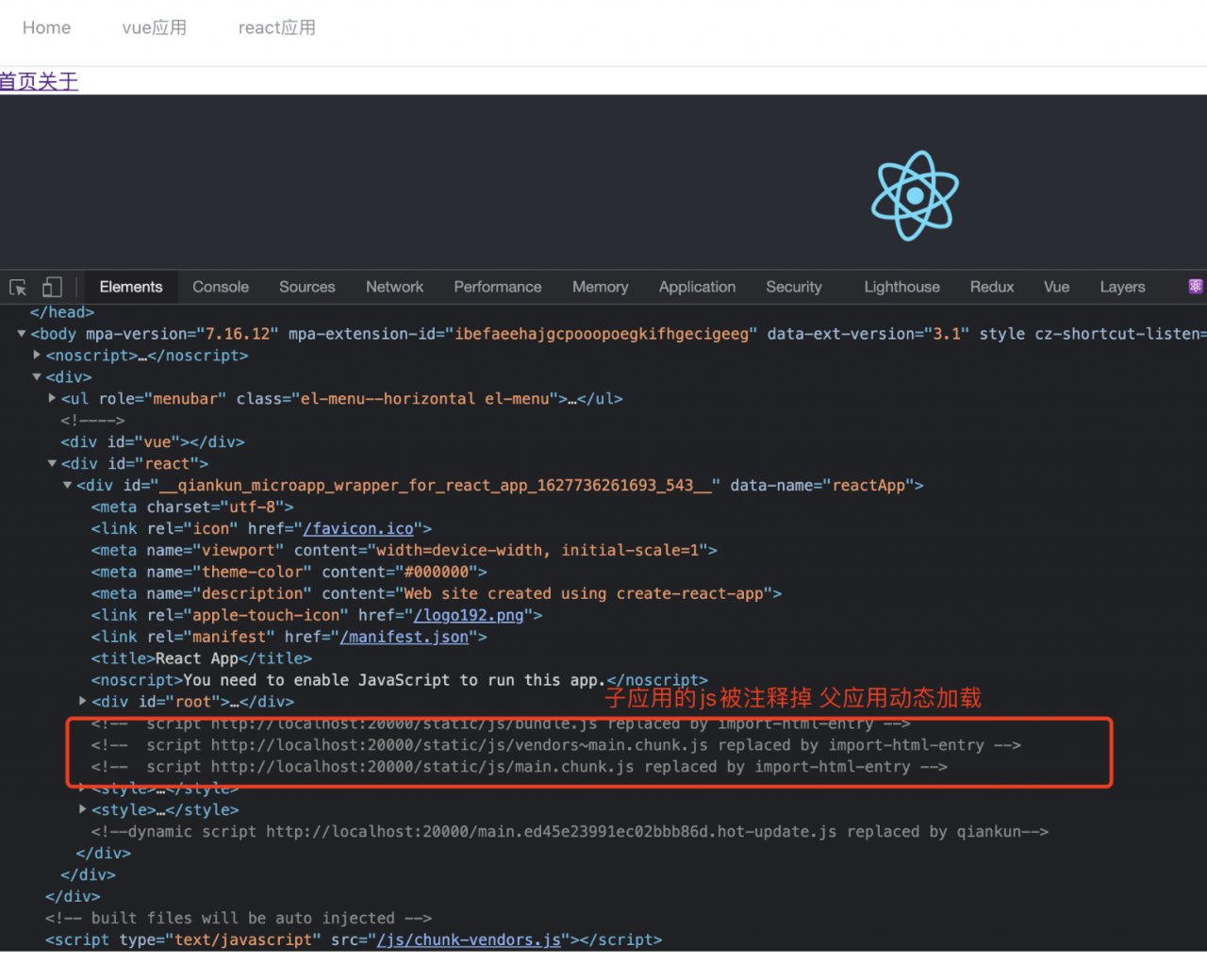The height and width of the screenshot is (964, 1207).
Task: Expand the ul role="menubar" node
Action: click(53, 399)
